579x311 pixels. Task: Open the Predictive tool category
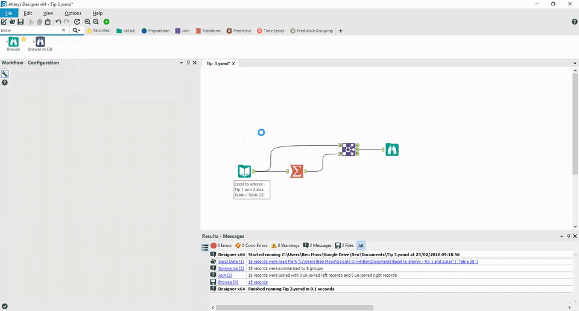point(239,31)
